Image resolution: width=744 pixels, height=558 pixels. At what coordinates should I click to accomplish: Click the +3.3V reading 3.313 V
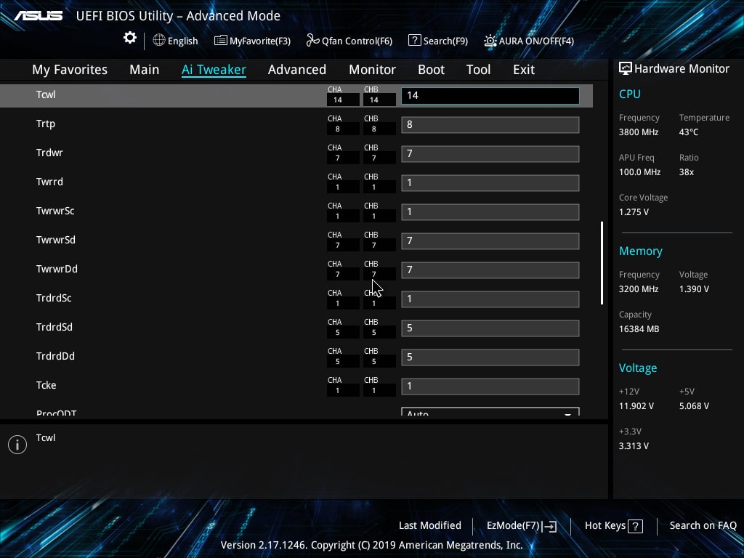pos(634,446)
